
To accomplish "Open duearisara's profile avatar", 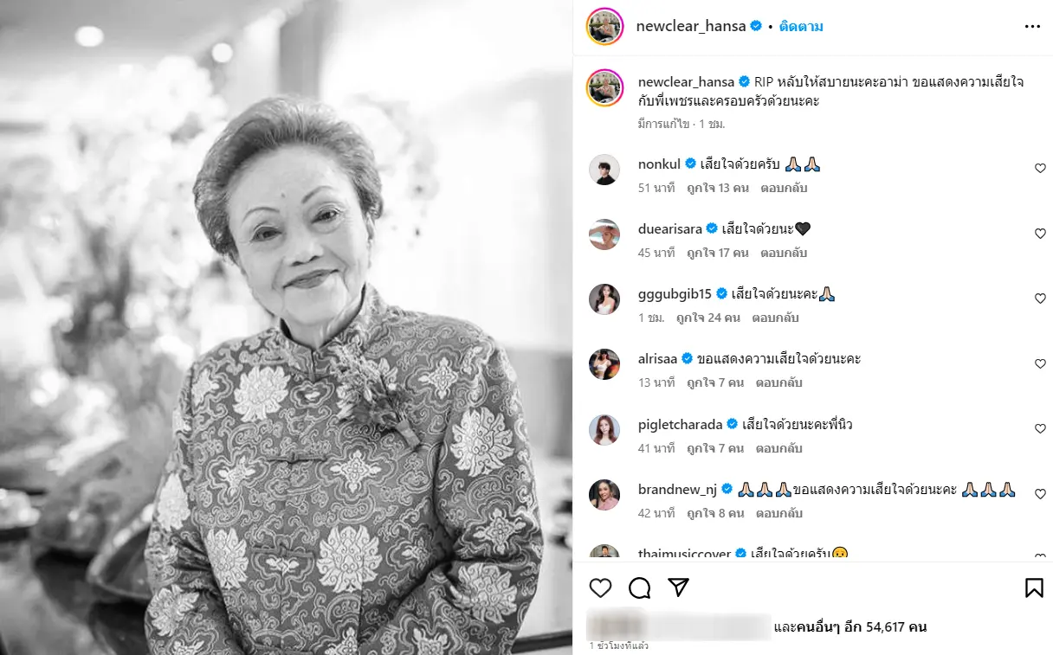I will pos(604,234).
